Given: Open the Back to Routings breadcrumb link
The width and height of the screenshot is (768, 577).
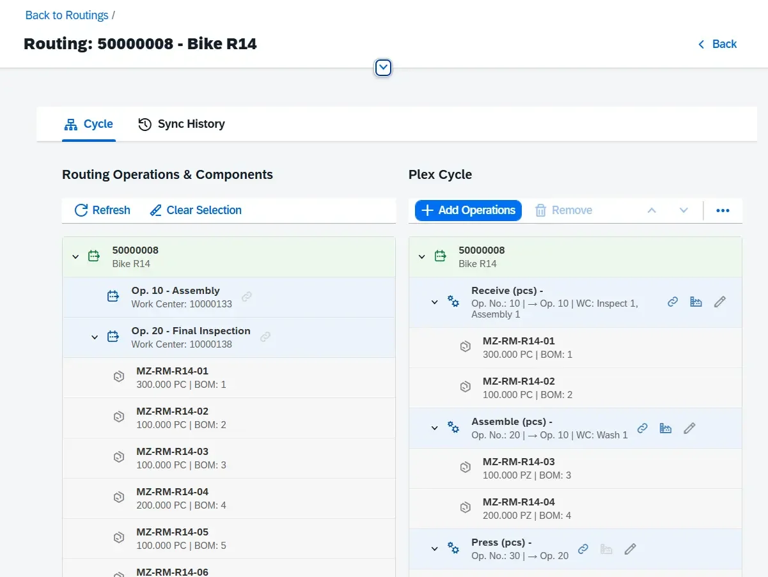Looking at the screenshot, I should [x=67, y=15].
